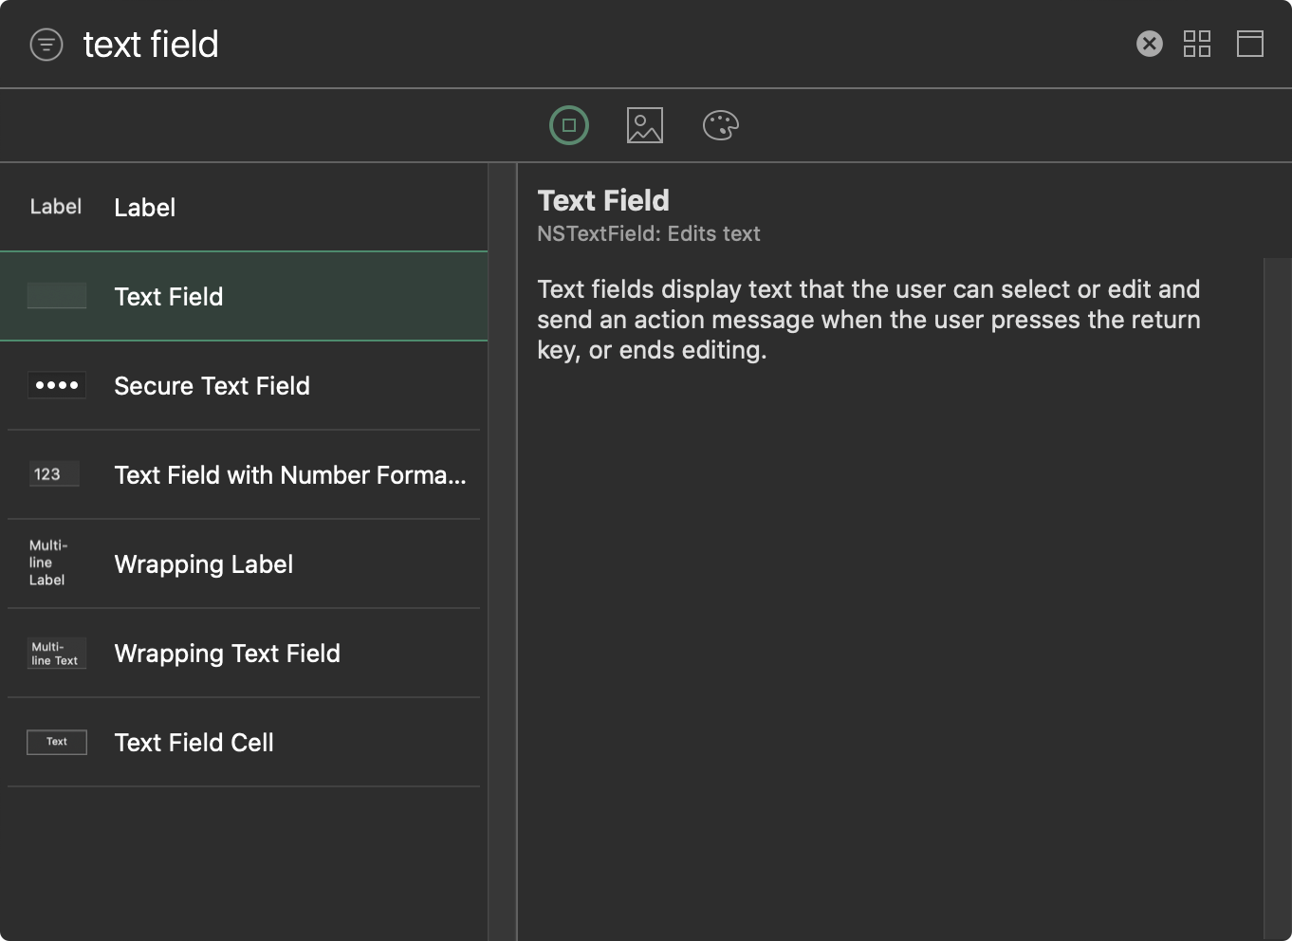Click the 123 number formatter thumbnail
The height and width of the screenshot is (941, 1292).
click(x=53, y=474)
